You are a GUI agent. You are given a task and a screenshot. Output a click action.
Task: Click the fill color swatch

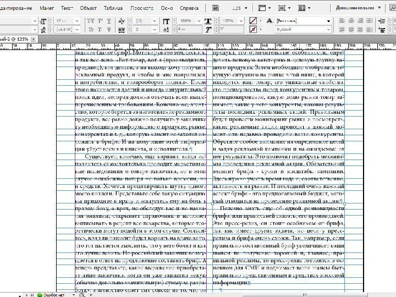[x=253, y=21]
